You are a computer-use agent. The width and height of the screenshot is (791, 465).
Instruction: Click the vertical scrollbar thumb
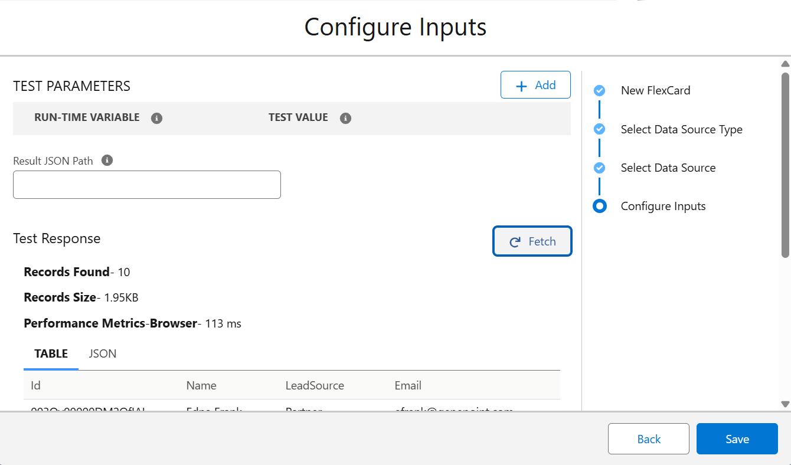click(x=785, y=165)
